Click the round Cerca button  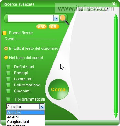(x=58, y=89)
